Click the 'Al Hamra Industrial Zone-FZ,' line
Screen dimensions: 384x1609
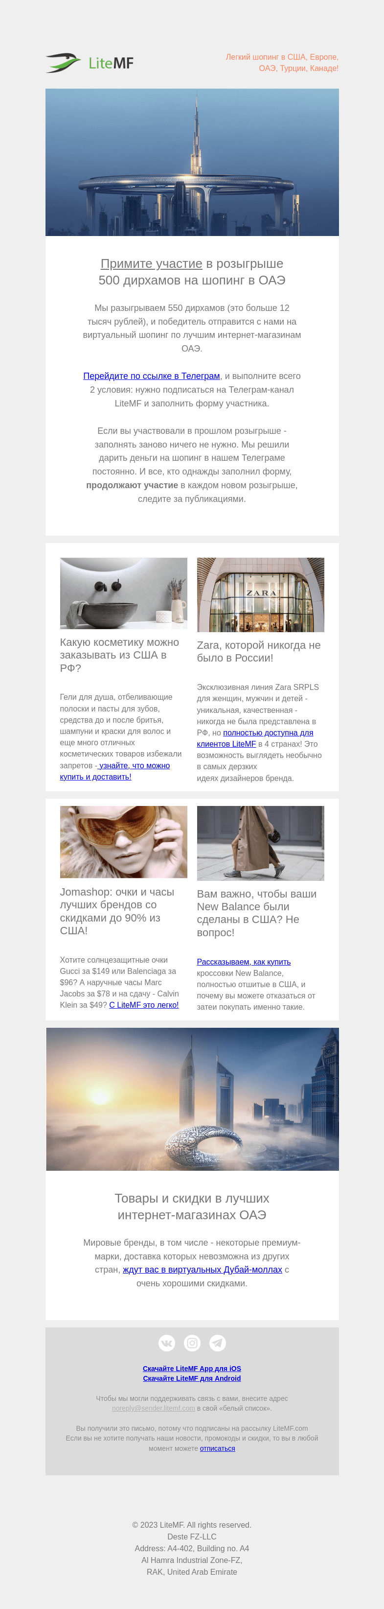coord(192,1561)
